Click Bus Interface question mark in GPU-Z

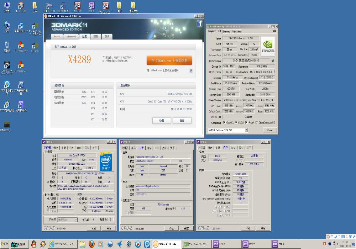274,72
